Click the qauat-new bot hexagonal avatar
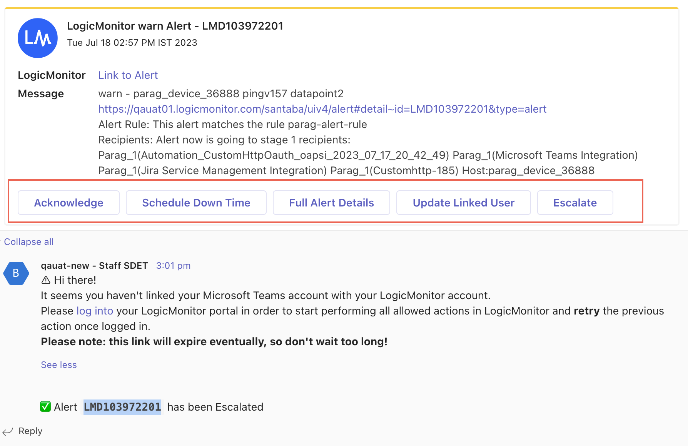The image size is (688, 446). pos(16,273)
